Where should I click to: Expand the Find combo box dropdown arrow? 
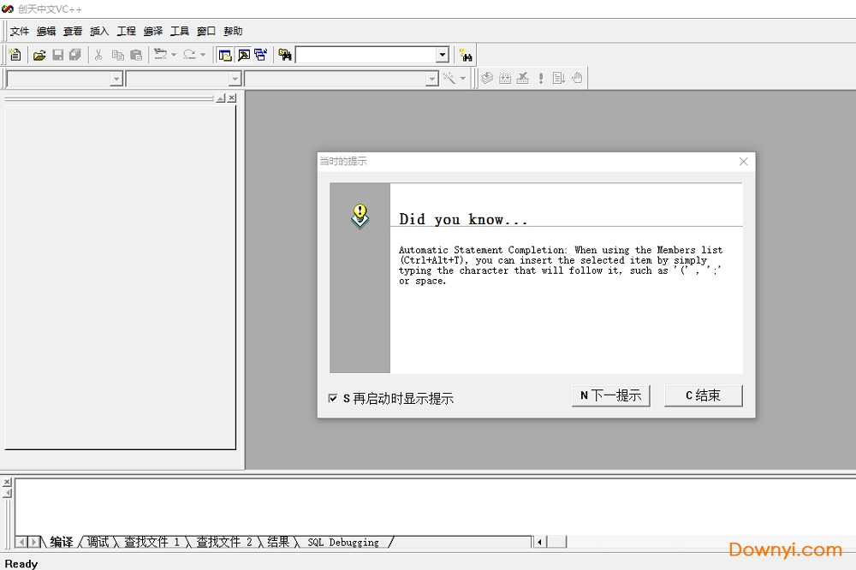443,55
